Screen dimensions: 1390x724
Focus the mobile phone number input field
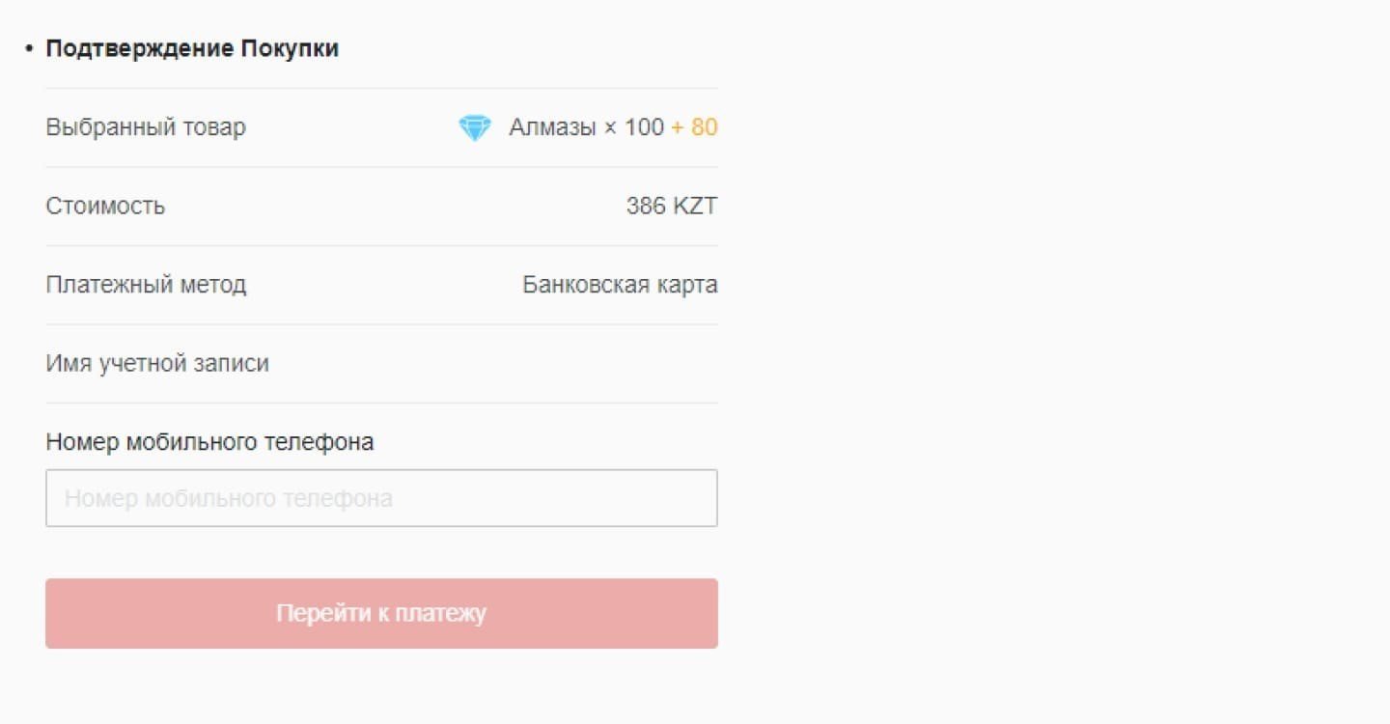pos(381,498)
